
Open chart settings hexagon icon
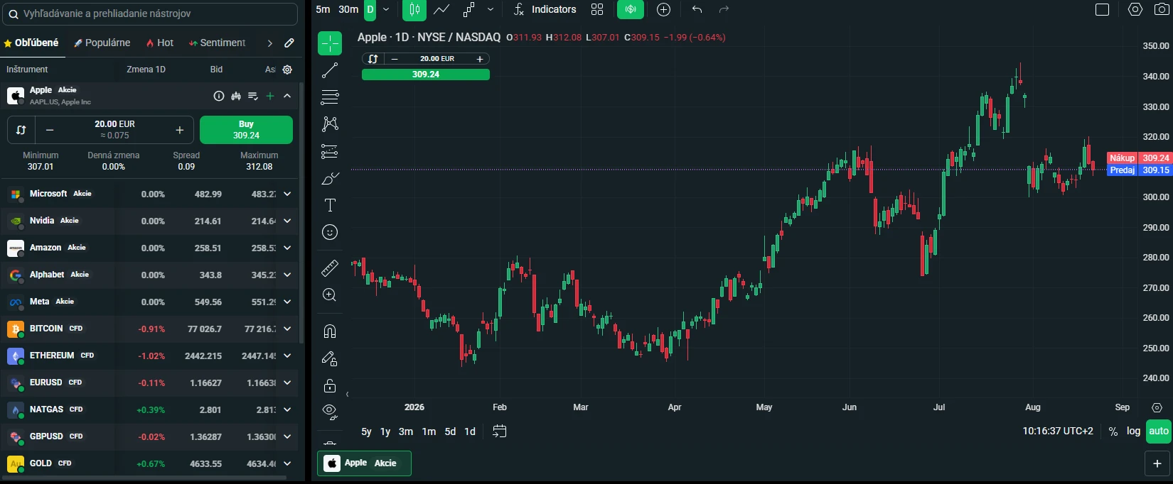[x=1135, y=9]
